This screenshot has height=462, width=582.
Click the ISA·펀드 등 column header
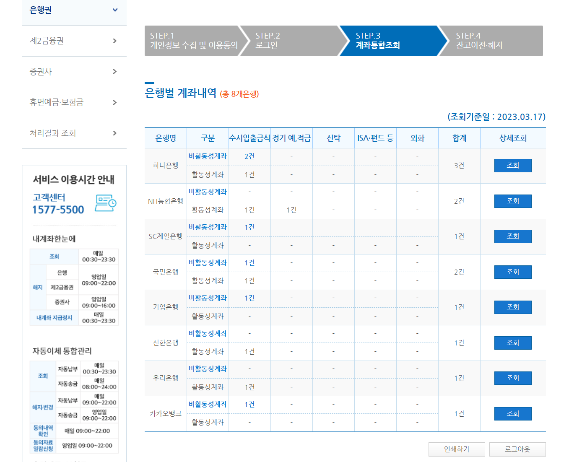[x=375, y=138]
